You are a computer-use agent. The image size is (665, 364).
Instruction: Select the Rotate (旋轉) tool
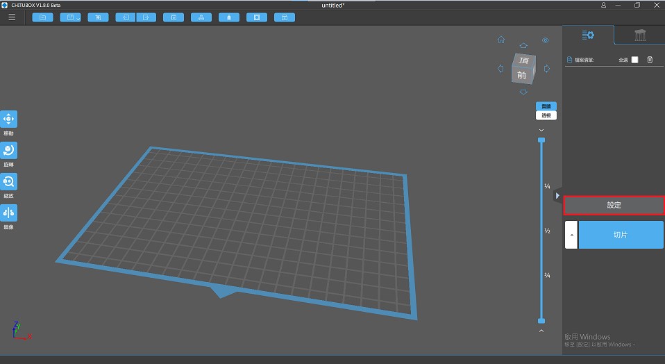point(9,151)
